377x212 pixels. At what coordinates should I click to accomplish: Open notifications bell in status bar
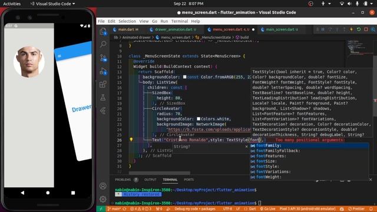pyautogui.click(x=371, y=209)
